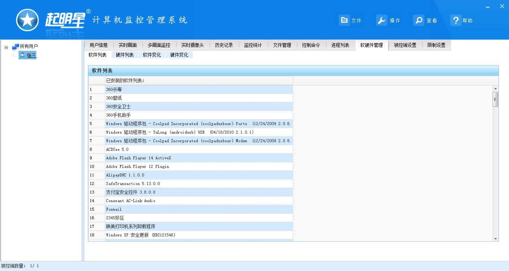Select the 360手机助手 row
The width and height of the screenshot is (509, 271).
191,115
